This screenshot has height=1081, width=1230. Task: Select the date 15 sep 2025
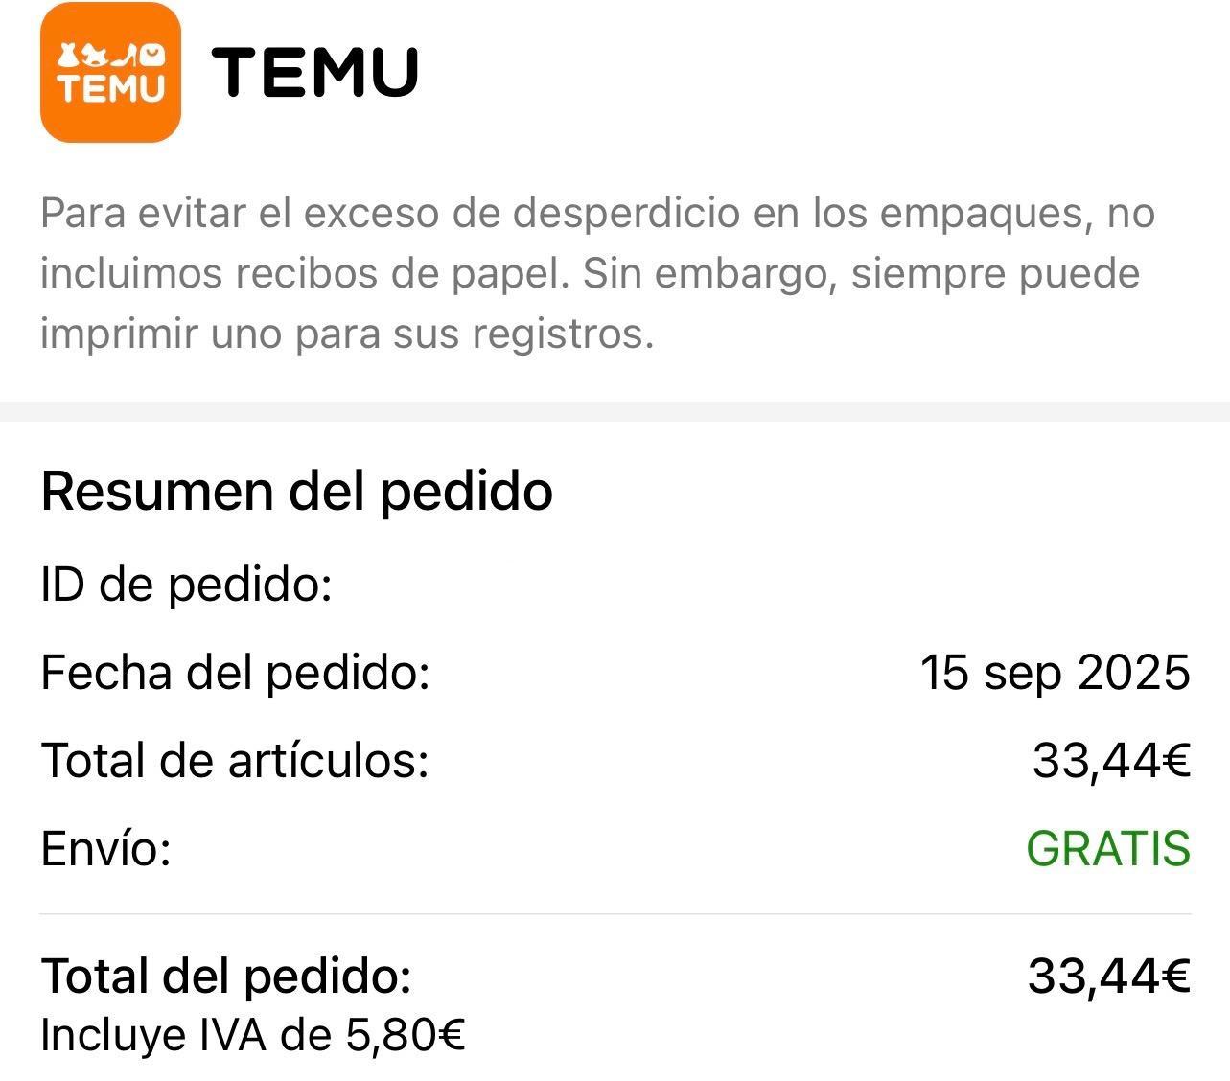pos(1055,672)
